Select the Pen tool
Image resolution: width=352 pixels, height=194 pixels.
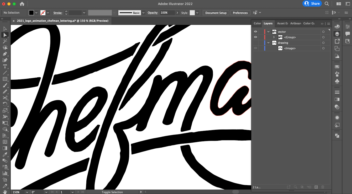tap(5, 54)
